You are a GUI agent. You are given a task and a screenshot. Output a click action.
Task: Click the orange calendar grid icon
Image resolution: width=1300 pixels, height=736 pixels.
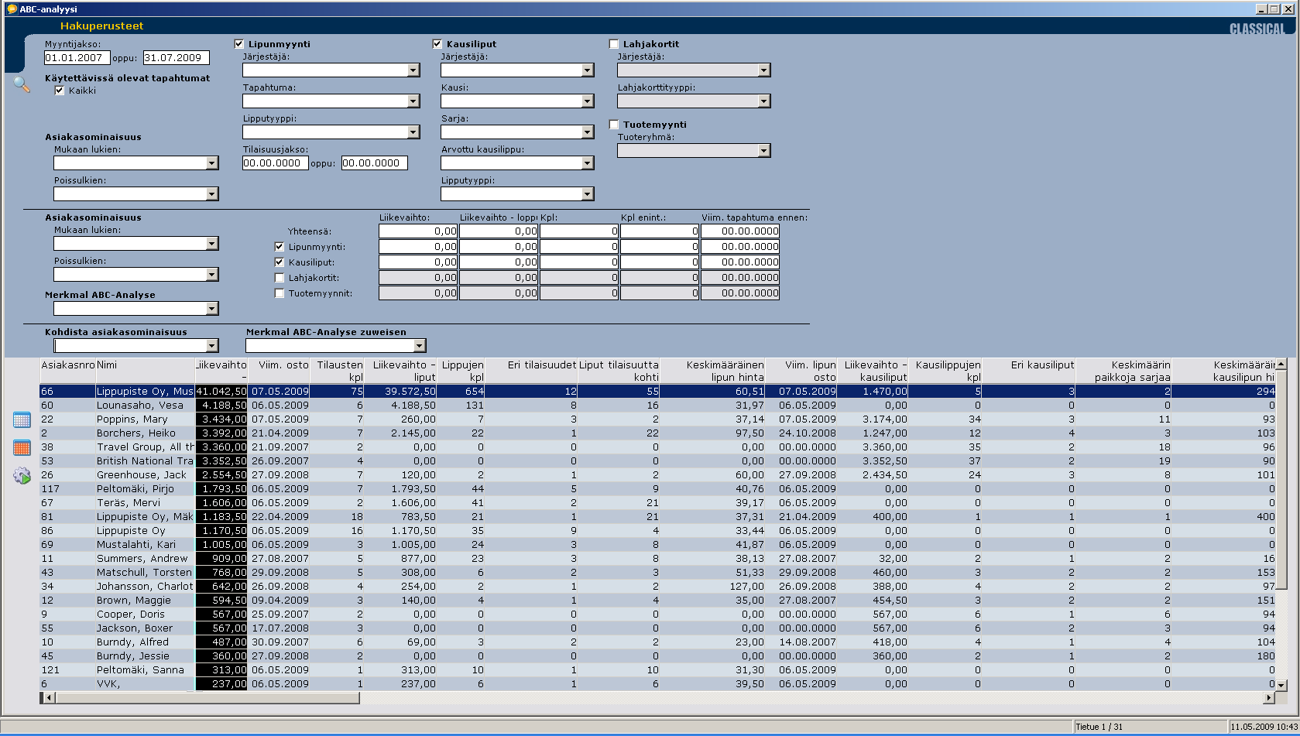(x=22, y=447)
